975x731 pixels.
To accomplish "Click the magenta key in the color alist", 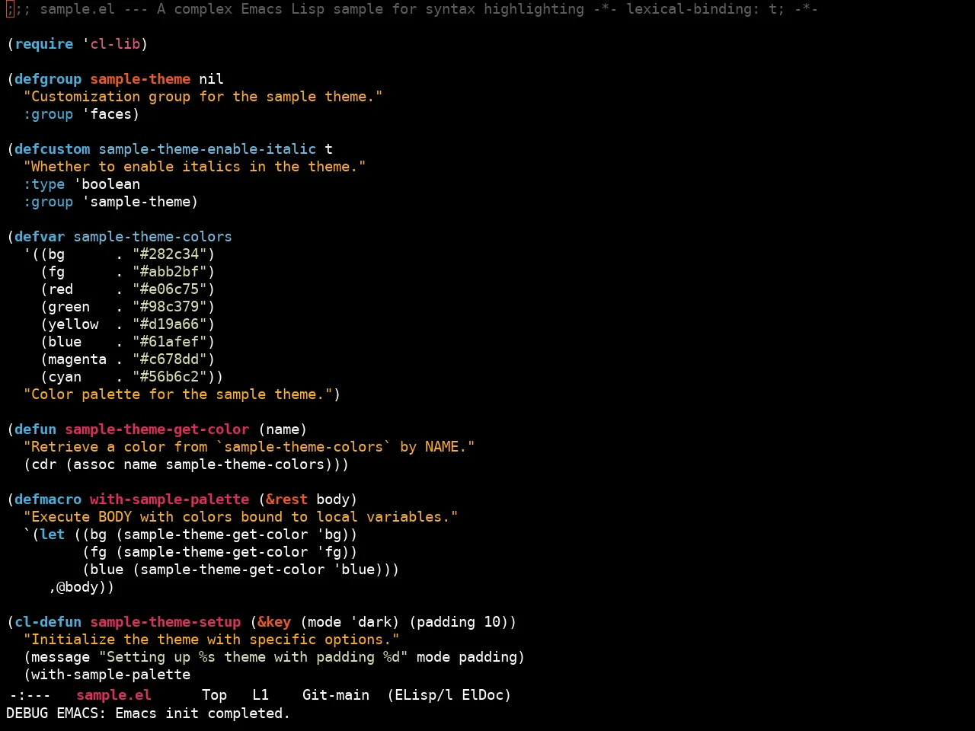I will 77,359.
